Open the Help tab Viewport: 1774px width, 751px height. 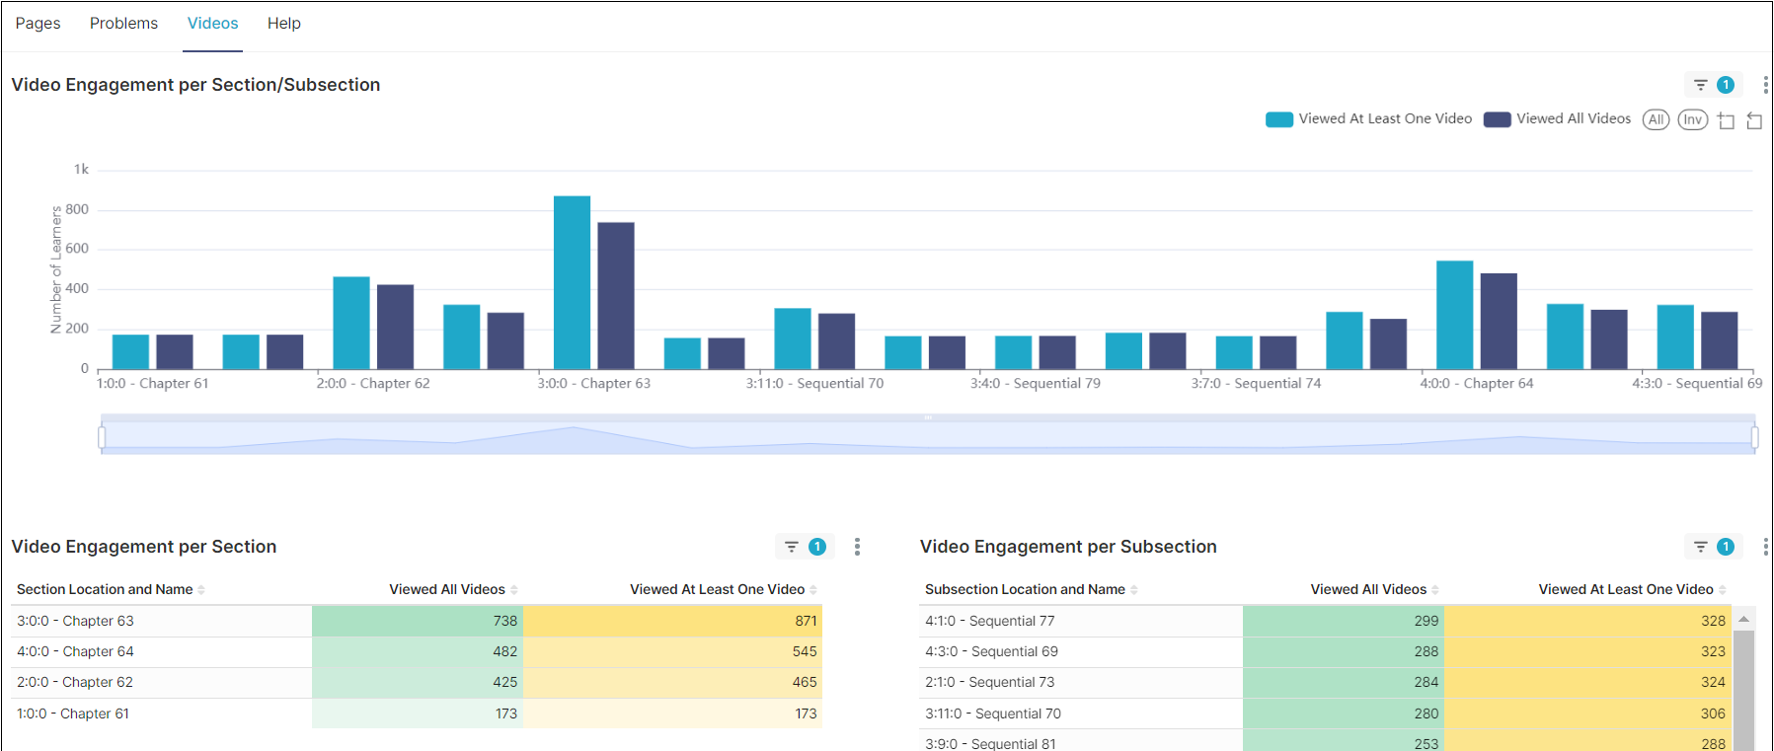point(283,24)
